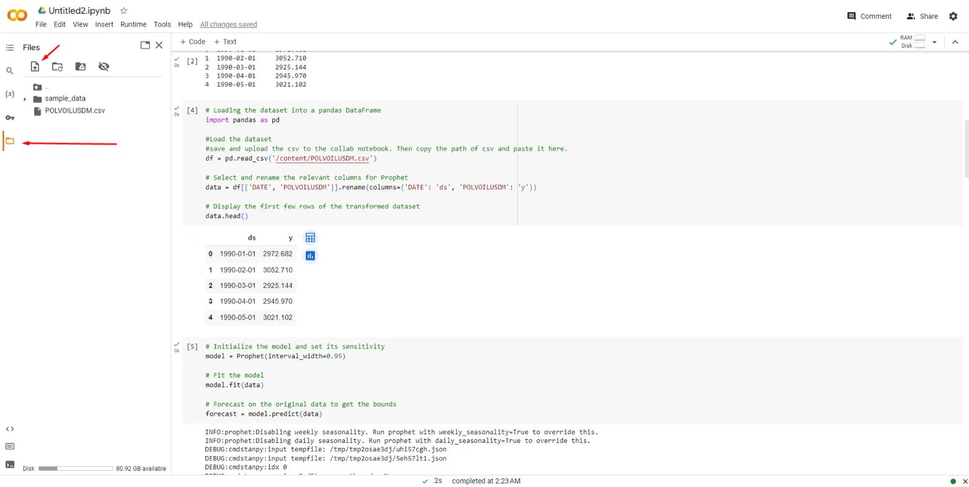Star the Untitled2.ipynb notebook
Screen dimensions: 969x487
coord(124,10)
